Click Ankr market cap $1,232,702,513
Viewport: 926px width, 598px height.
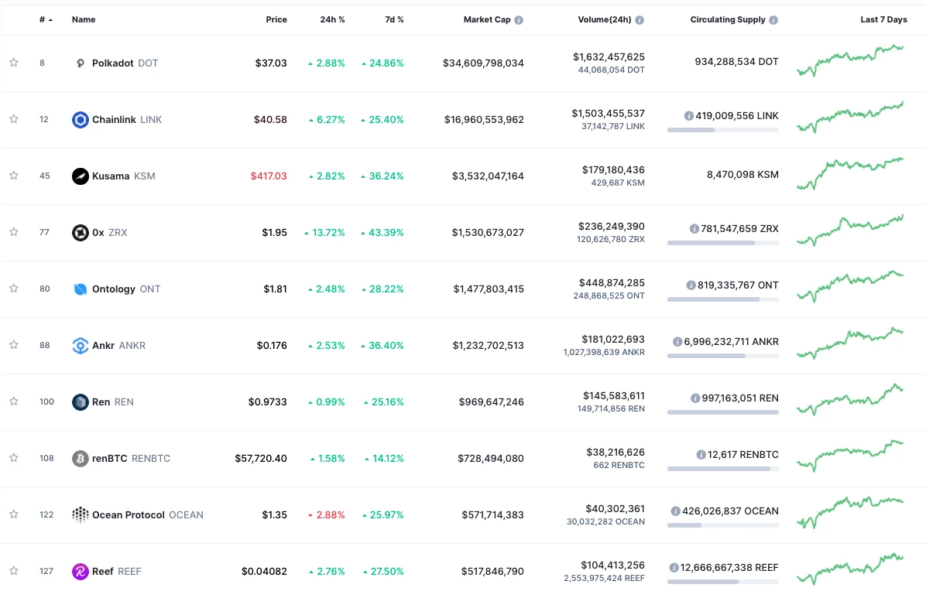489,345
